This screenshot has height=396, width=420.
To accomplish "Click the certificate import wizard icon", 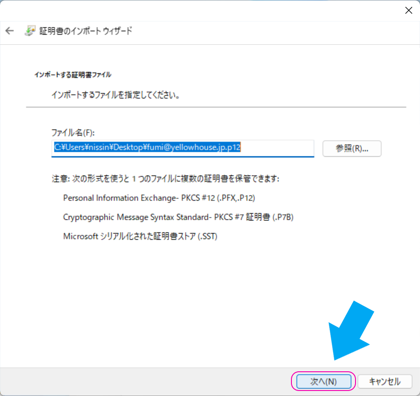I will [x=30, y=31].
